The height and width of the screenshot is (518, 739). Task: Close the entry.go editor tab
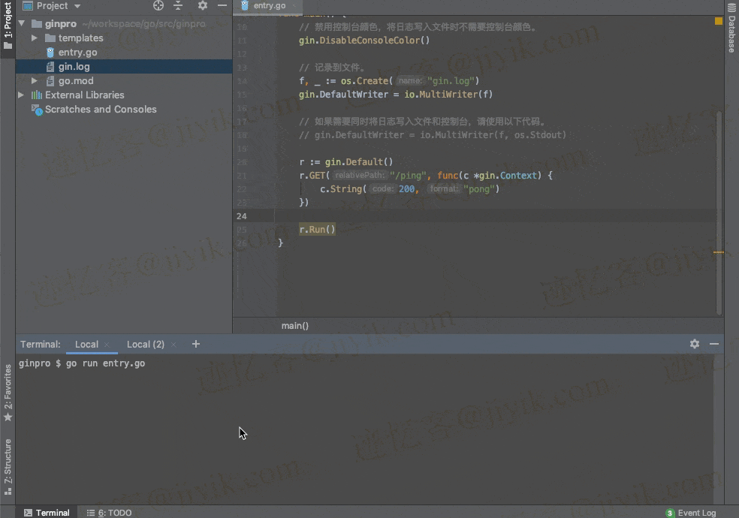294,6
